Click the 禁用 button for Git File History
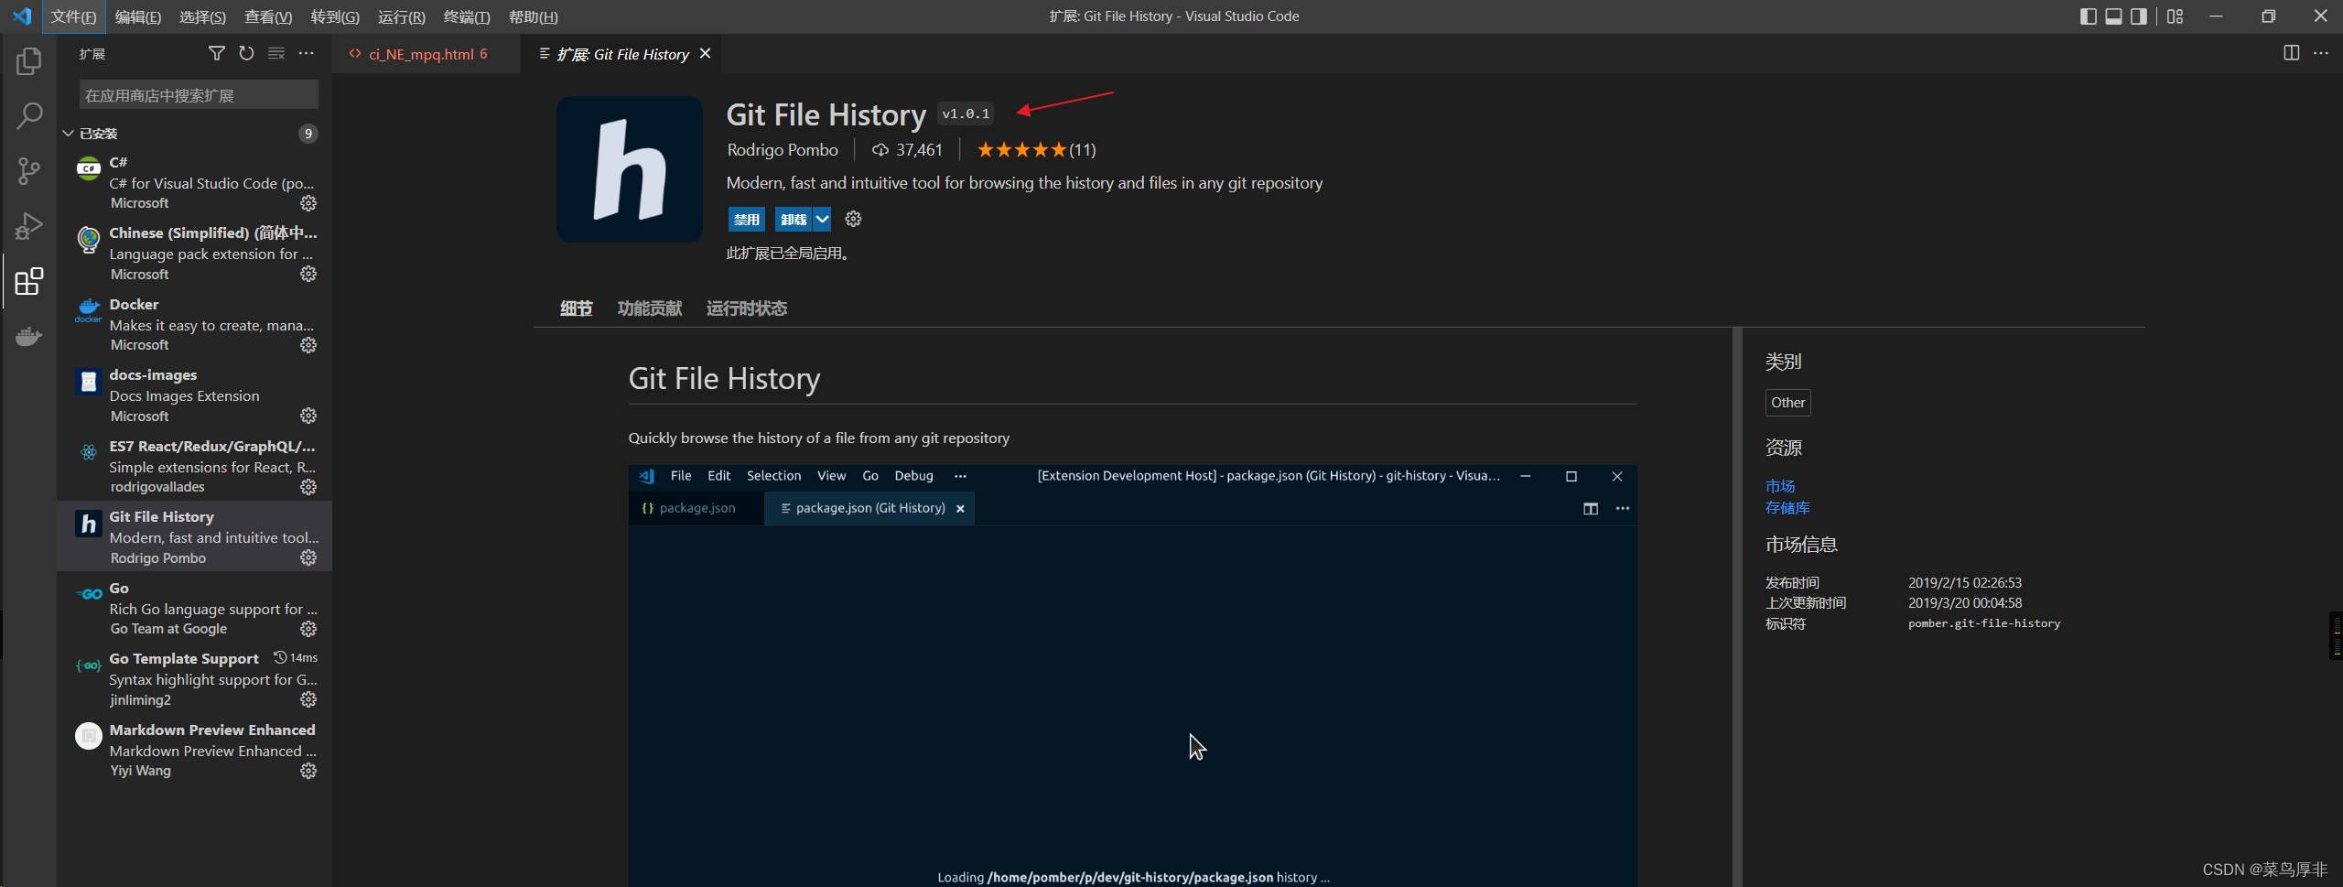Viewport: 2343px width, 887px height. (x=746, y=219)
